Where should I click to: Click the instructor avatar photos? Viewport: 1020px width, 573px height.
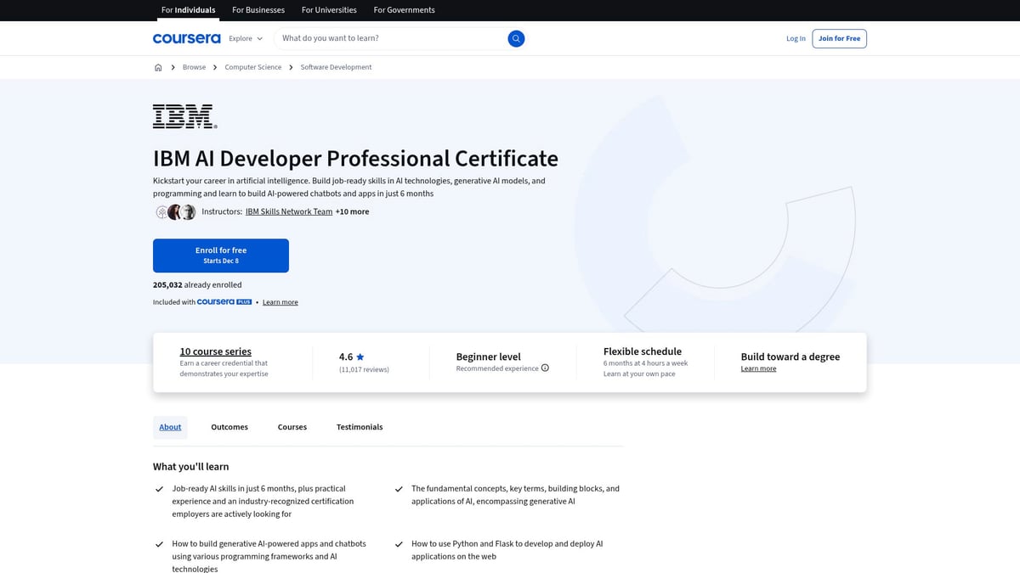click(x=176, y=212)
